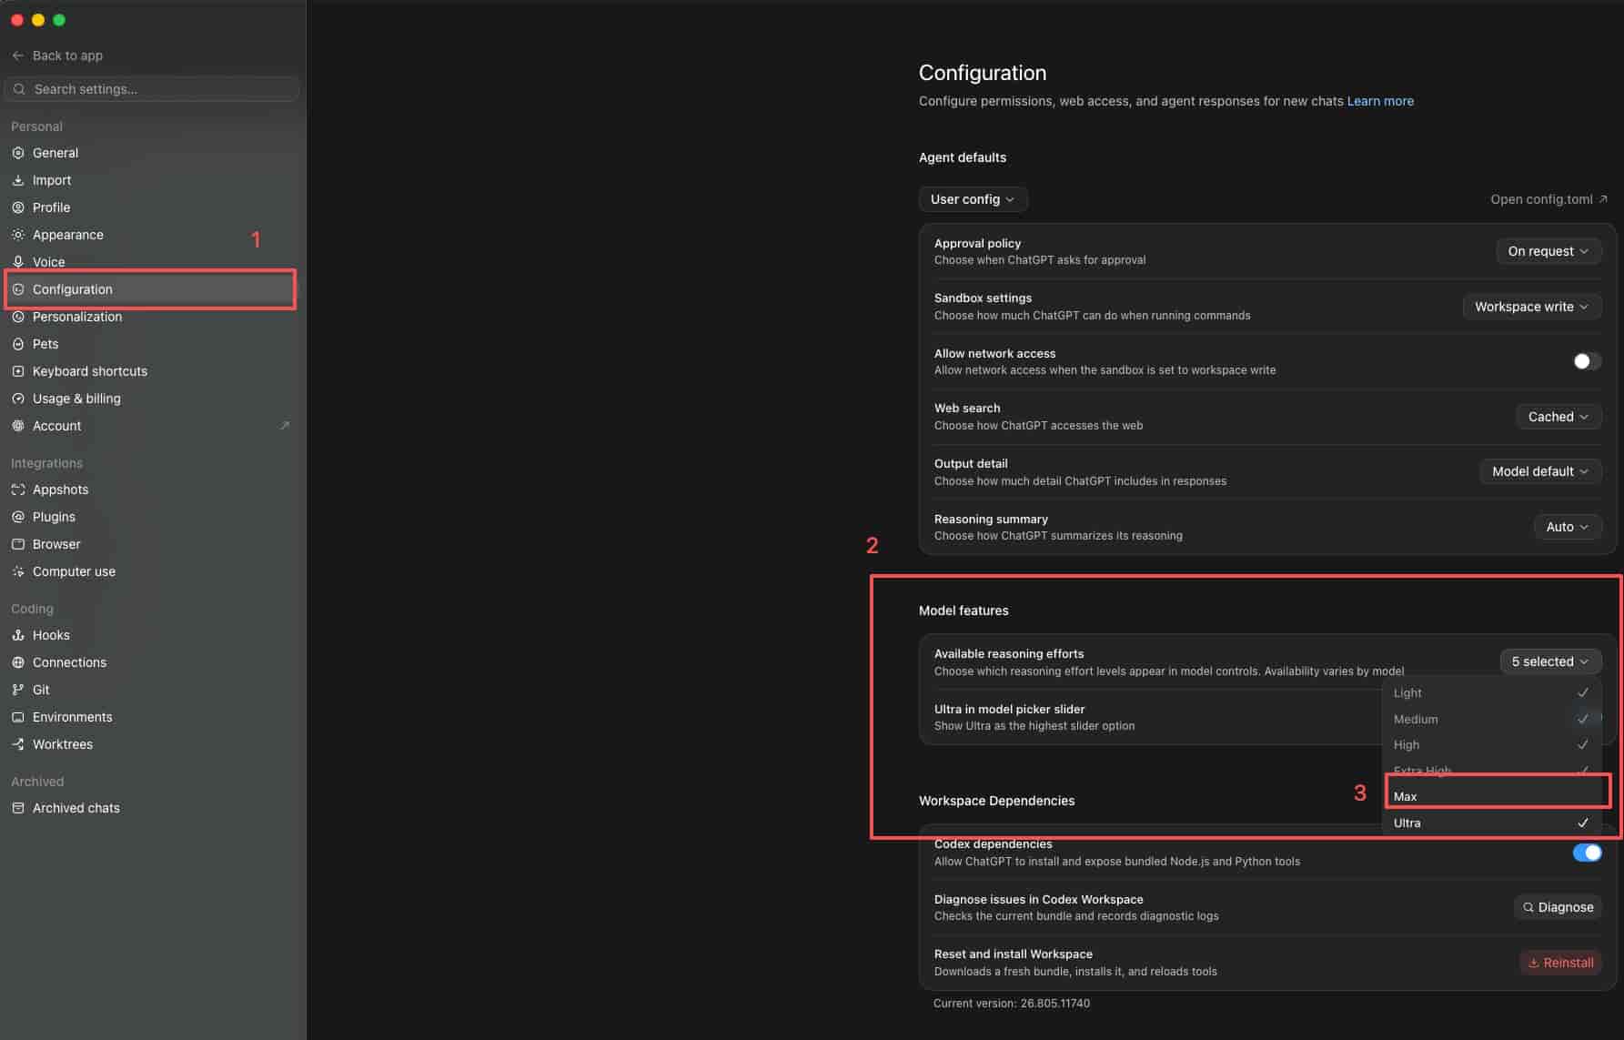Screen dimensions: 1624x1040
Task: Click the Workspace Dependencies heading
Action: [996, 801]
